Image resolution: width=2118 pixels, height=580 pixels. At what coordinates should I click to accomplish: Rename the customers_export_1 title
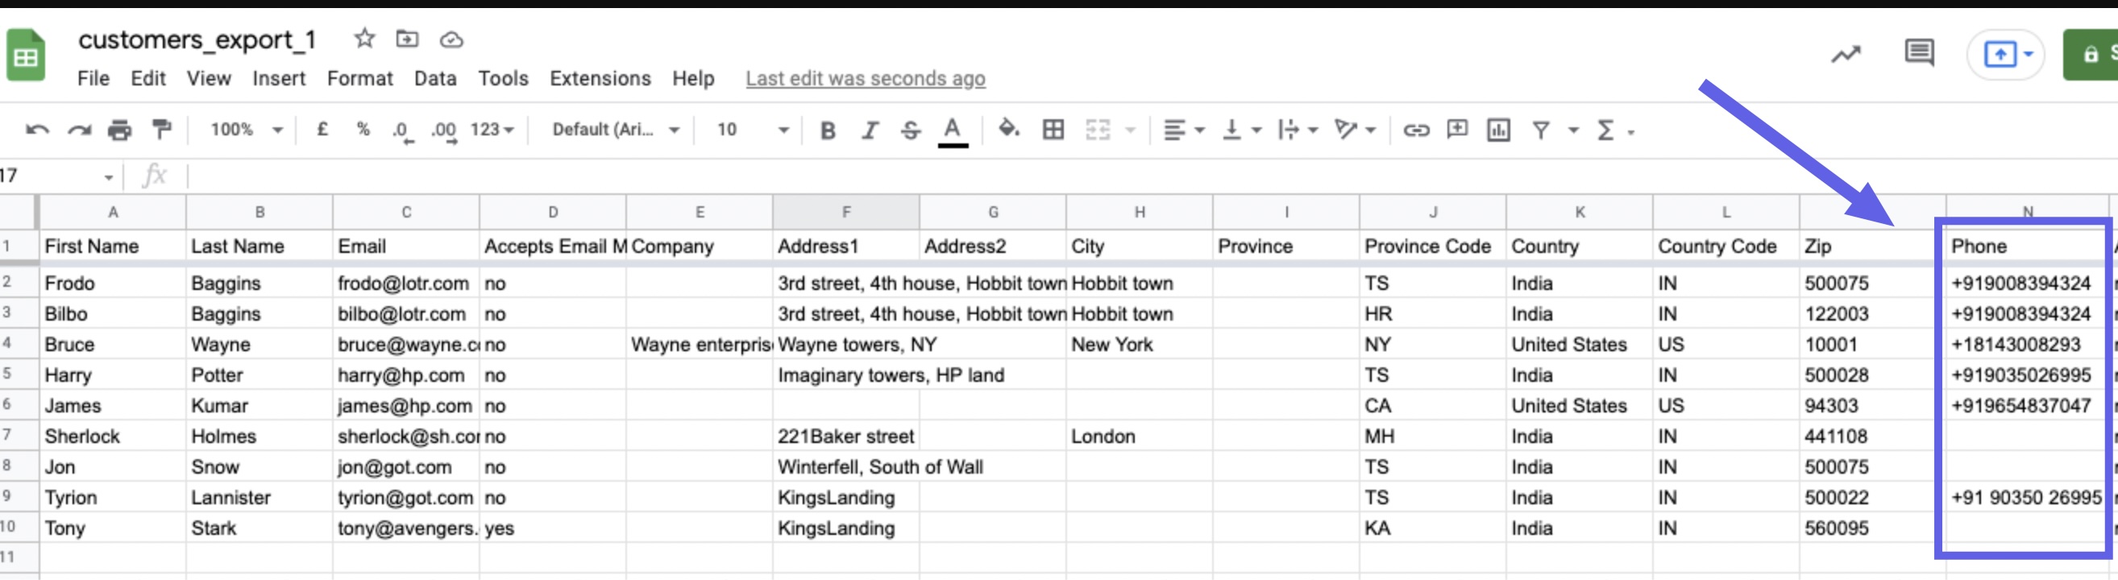[197, 39]
